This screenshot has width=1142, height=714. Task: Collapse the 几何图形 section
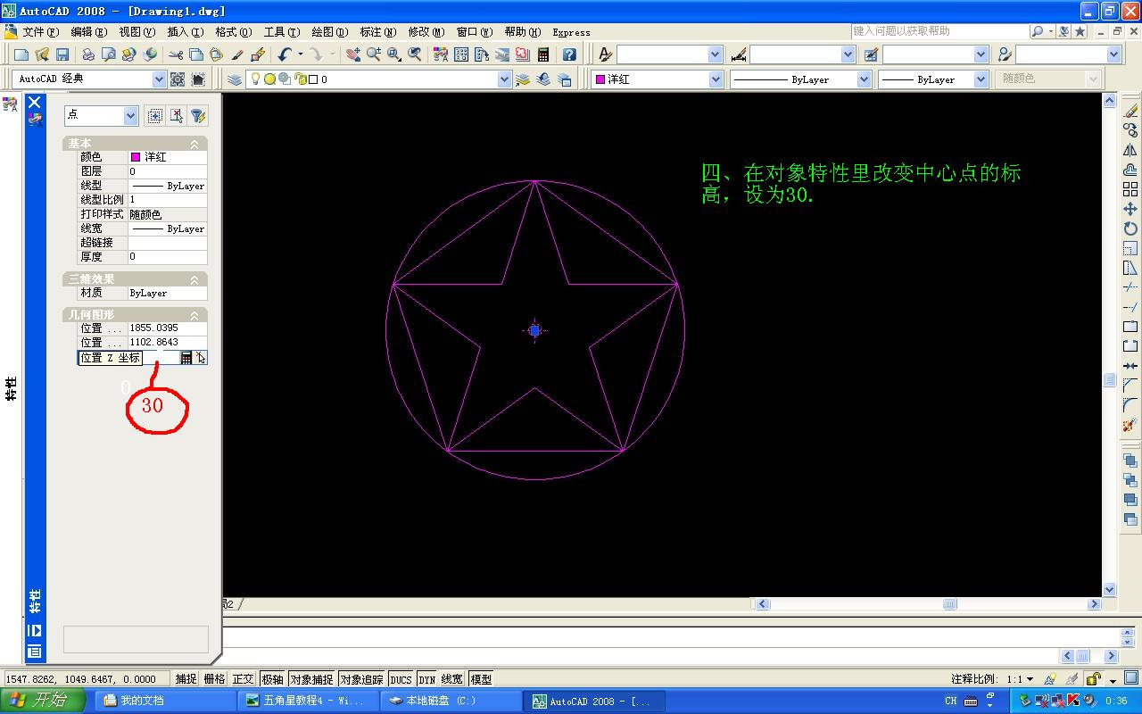pos(194,315)
